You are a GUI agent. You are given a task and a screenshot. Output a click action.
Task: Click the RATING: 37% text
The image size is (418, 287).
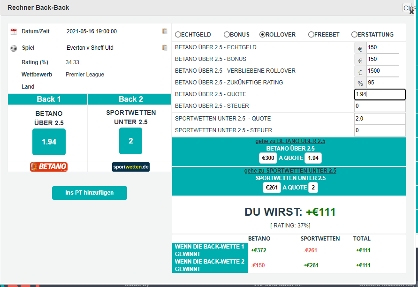pyautogui.click(x=290, y=226)
